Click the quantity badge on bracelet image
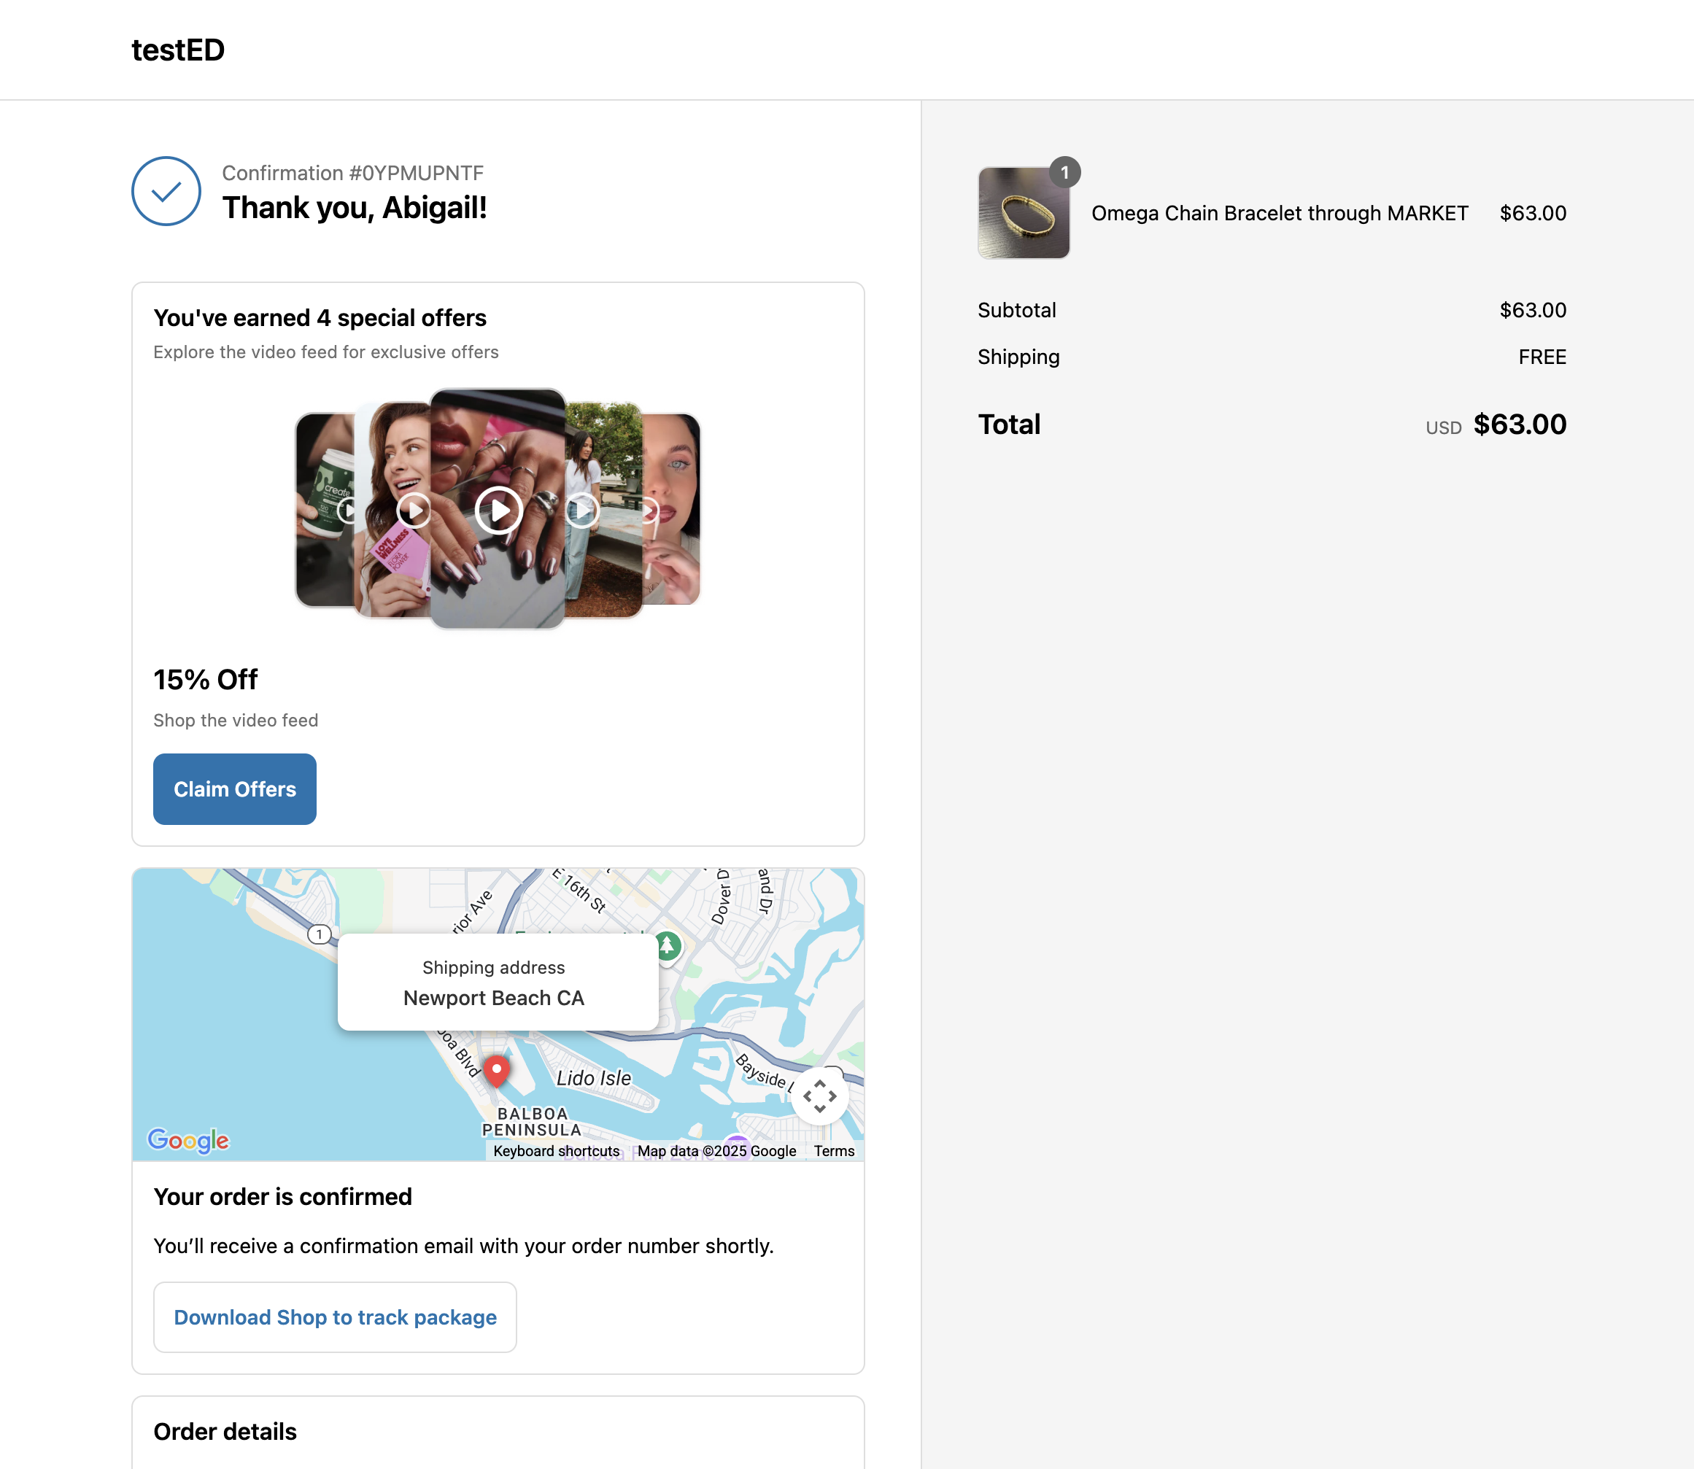Viewport: 1694px width, 1469px height. pos(1064,172)
